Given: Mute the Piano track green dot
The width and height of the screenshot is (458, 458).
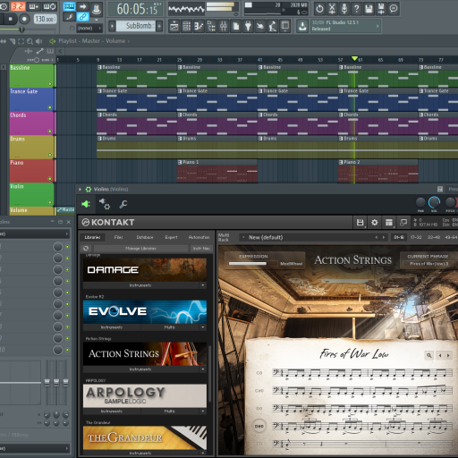Looking at the screenshot, I should point(50,179).
